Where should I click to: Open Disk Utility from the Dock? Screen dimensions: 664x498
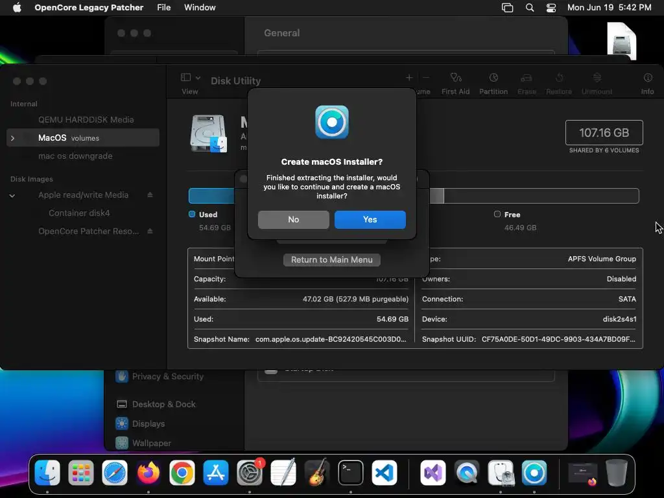point(501,473)
